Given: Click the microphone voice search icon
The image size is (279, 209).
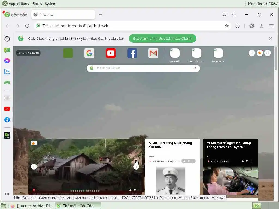Looking at the screenshot, I should click(195, 68).
